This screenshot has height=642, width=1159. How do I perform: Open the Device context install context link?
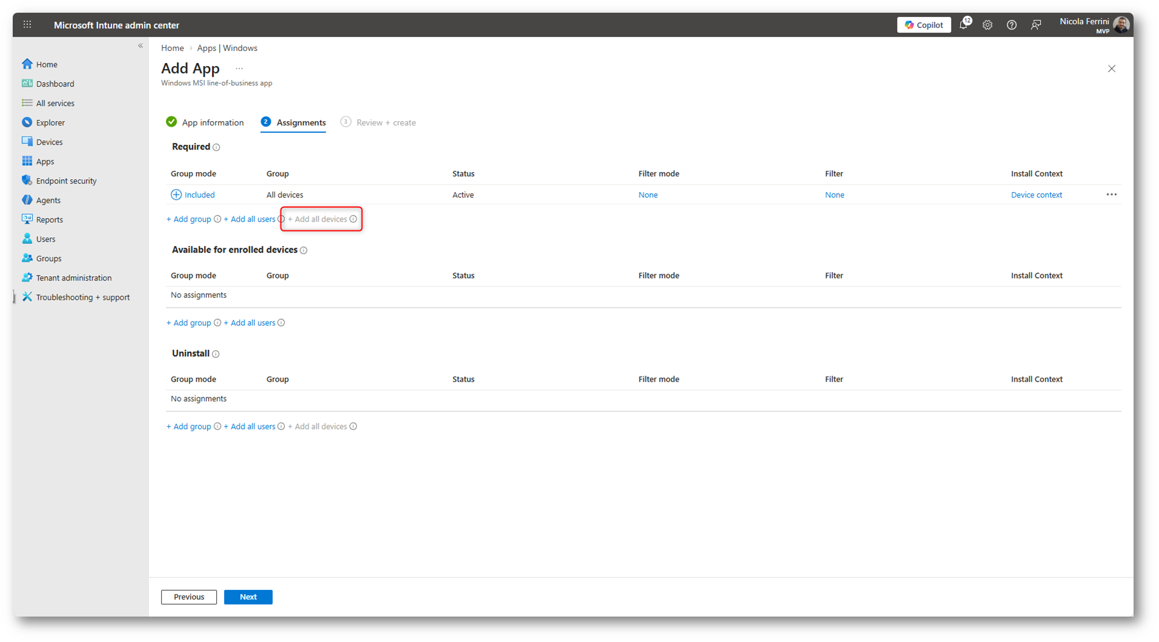coord(1036,195)
